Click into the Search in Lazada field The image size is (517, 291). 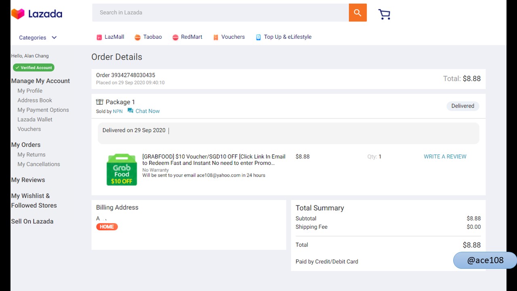pyautogui.click(x=221, y=13)
